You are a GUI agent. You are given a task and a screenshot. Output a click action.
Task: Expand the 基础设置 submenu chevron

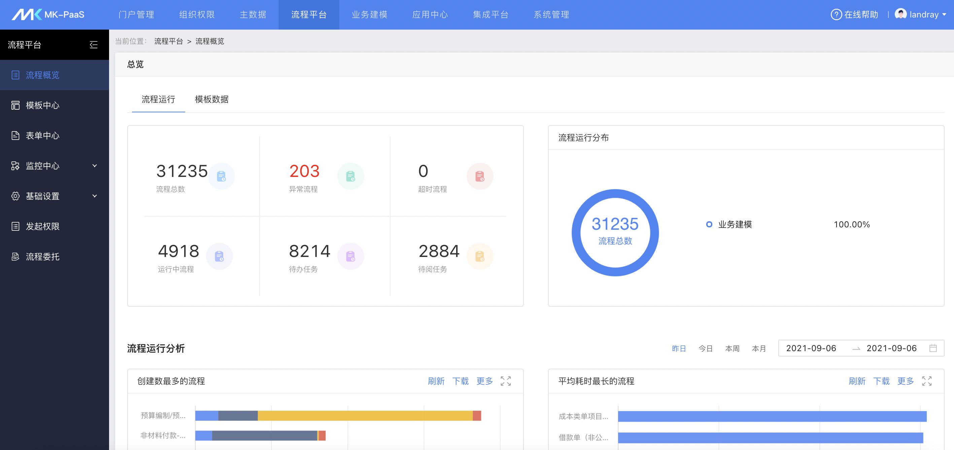click(95, 196)
